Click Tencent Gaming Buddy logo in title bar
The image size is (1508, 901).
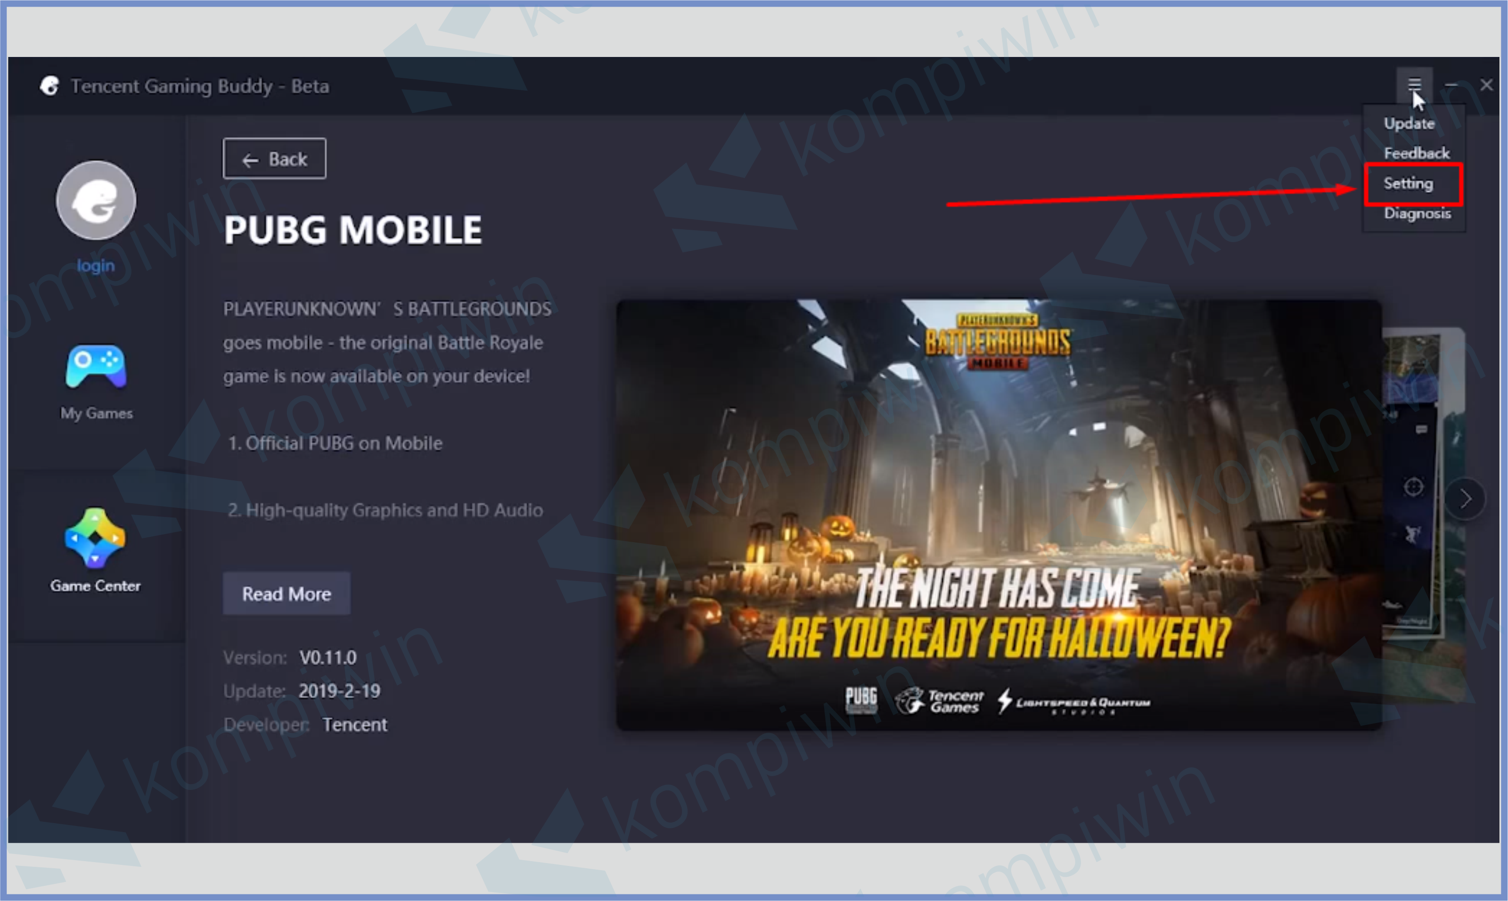[x=50, y=86]
